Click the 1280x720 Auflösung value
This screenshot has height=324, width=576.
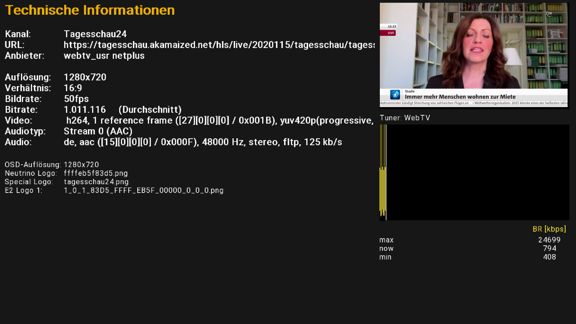click(85, 77)
